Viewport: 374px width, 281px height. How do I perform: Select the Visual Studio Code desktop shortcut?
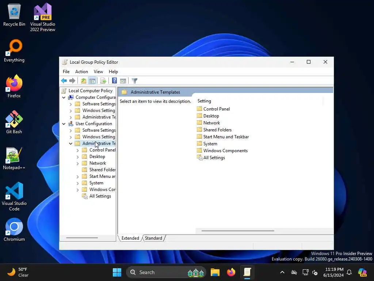pyautogui.click(x=14, y=196)
